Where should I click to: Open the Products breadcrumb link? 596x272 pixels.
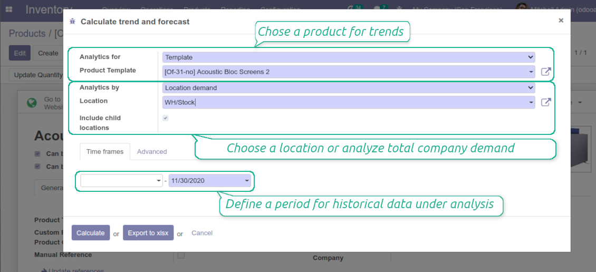pos(27,33)
